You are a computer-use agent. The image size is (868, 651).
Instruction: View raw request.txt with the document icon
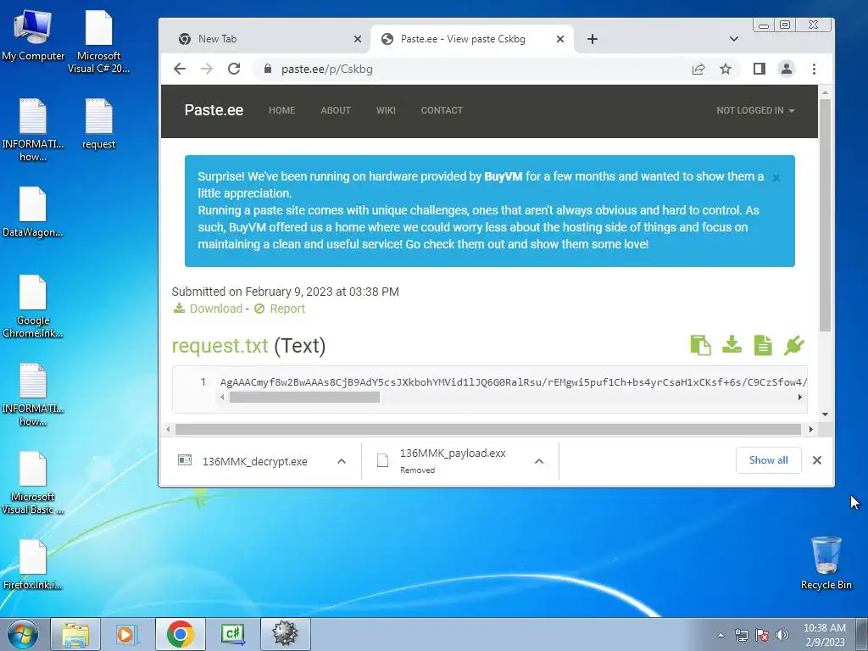pyautogui.click(x=763, y=345)
